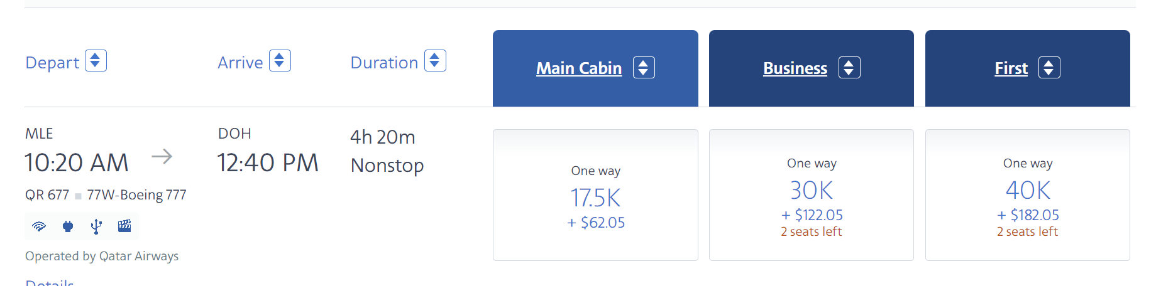Click the arrow between departure and arrival
The height and width of the screenshot is (286, 1156).
162,156
